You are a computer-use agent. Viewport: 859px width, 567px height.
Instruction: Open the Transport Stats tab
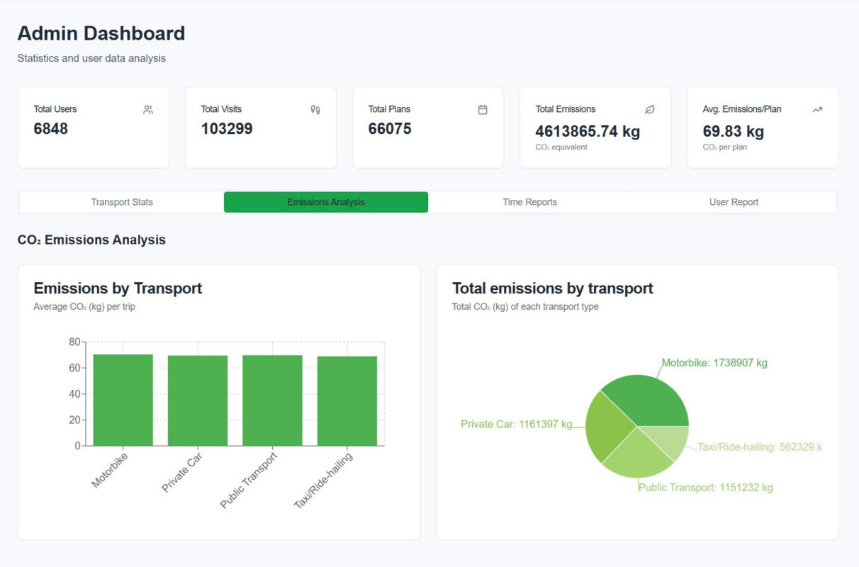click(122, 202)
